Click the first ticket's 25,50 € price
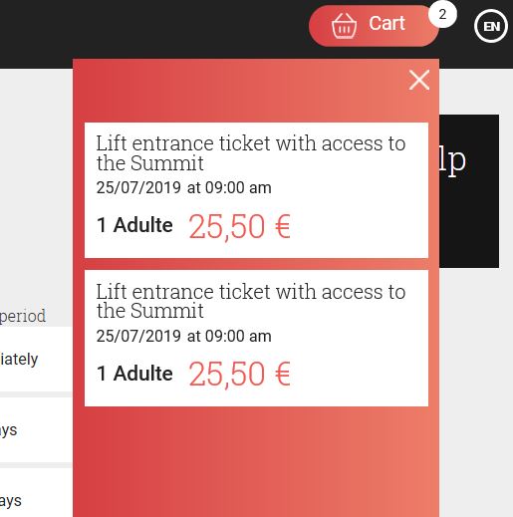 coord(240,227)
